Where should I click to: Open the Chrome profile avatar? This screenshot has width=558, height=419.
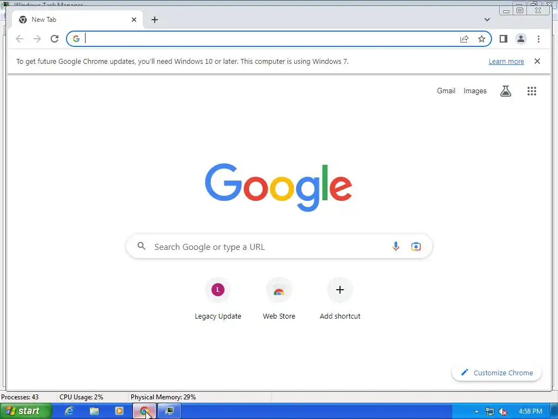click(x=520, y=39)
